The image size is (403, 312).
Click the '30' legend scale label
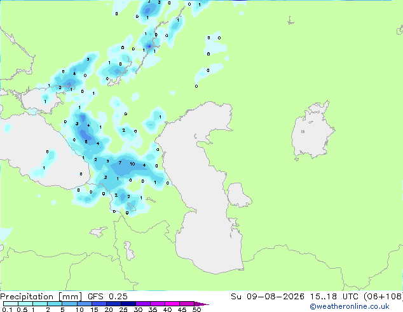click(x=138, y=309)
